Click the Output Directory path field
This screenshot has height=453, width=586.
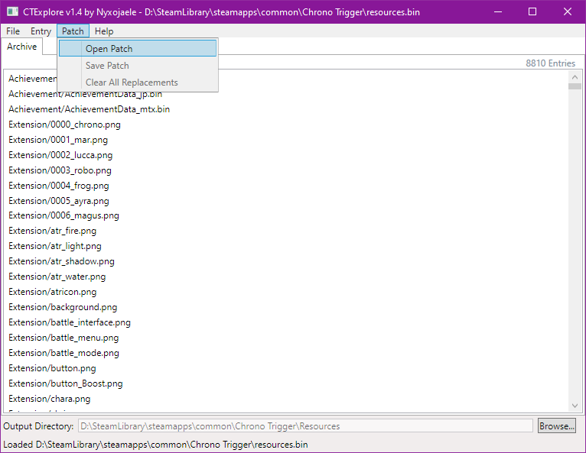[x=305, y=425]
